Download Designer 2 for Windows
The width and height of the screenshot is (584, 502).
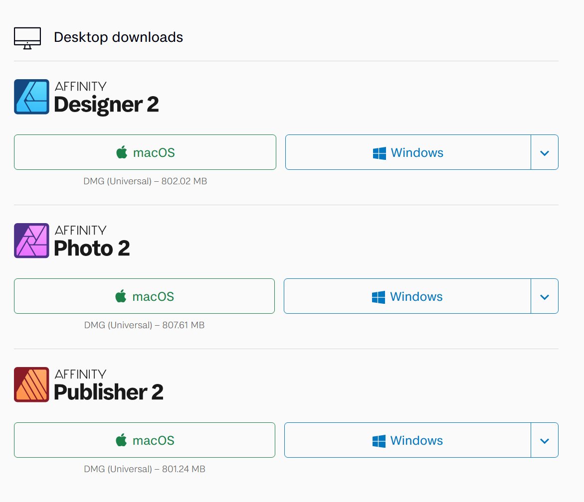point(408,152)
